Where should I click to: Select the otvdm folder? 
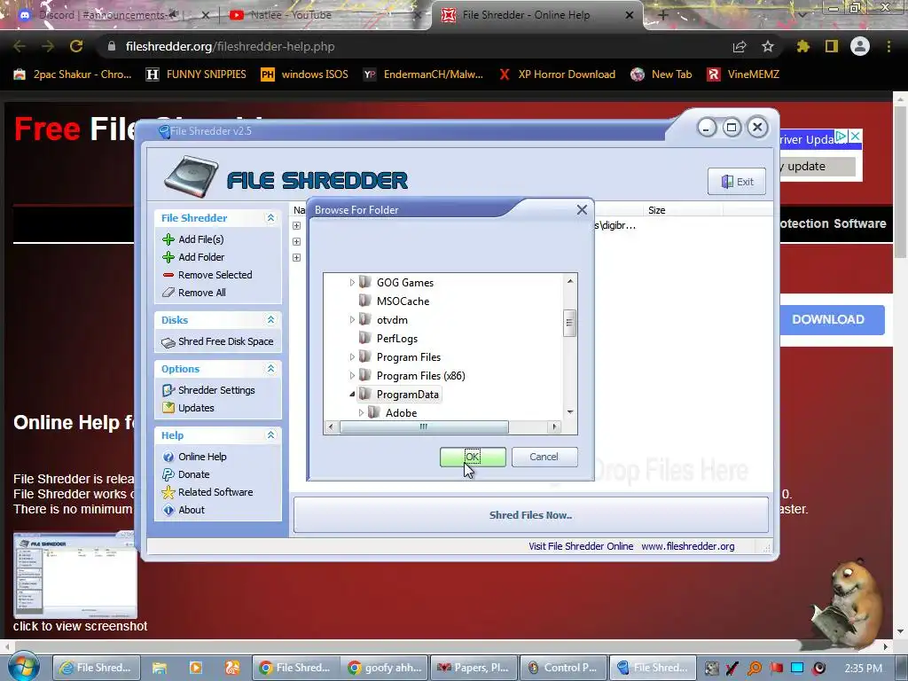(392, 319)
